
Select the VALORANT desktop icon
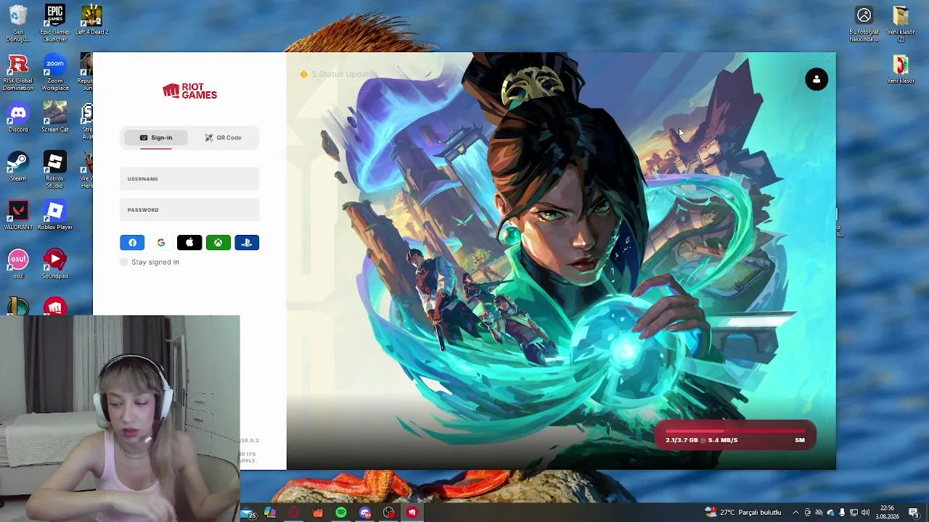(x=18, y=215)
